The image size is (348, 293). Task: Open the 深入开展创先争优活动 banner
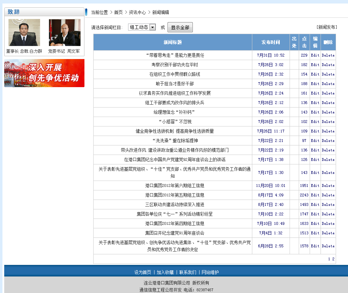coord(44,73)
